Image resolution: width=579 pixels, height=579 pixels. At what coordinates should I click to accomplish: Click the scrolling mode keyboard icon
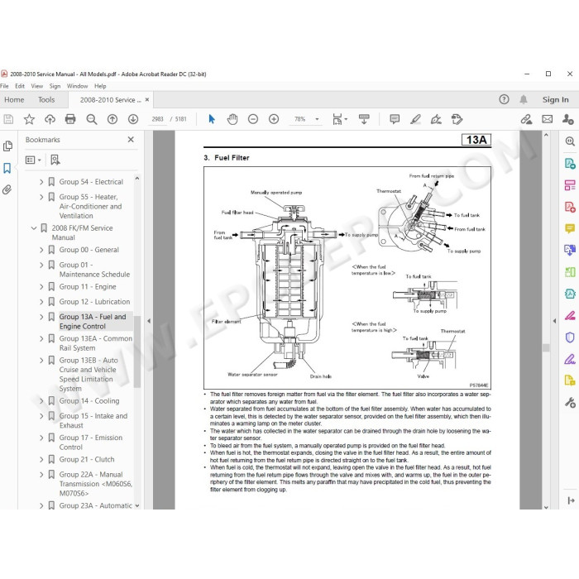pos(364,119)
